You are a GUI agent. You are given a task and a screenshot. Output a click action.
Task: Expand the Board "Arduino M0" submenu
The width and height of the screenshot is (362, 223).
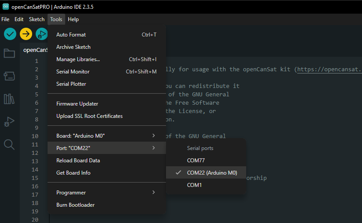coord(107,135)
